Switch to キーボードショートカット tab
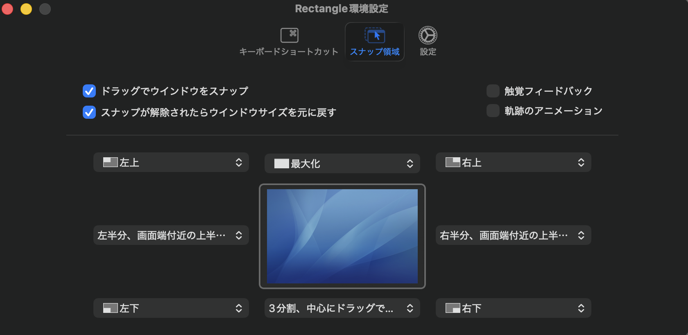Screen dimensions: 688x335 click(x=289, y=52)
